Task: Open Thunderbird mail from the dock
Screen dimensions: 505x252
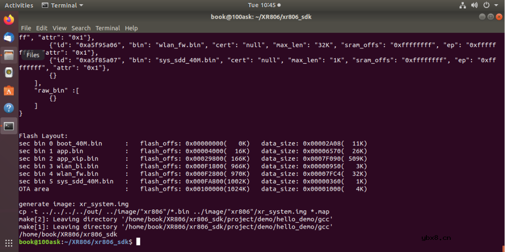Action: tap(9, 37)
